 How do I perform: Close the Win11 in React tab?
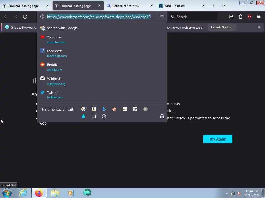[203, 6]
